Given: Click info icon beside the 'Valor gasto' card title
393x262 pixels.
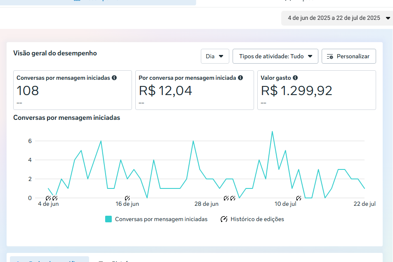Looking at the screenshot, I should [x=295, y=78].
